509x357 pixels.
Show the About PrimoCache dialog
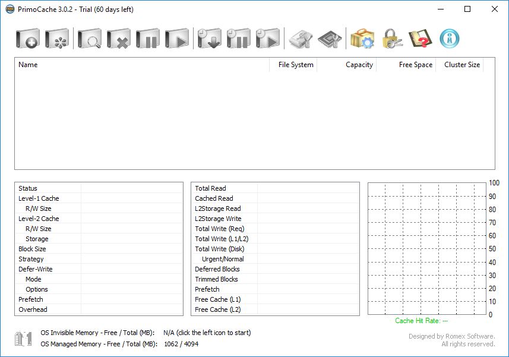(x=450, y=38)
